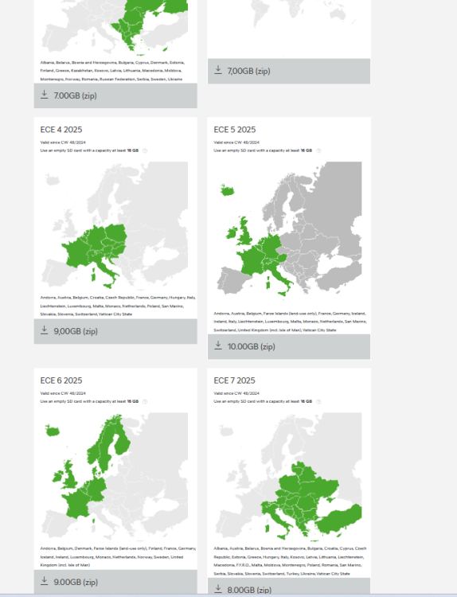The image size is (457, 597).
Task: Download the 8.00GB (zip) ECE 7 file
Action: 289,587
